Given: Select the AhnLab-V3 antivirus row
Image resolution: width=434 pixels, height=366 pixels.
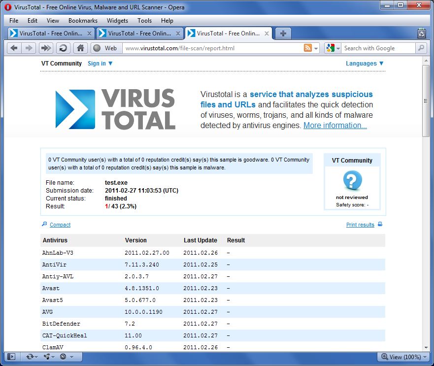Looking at the screenshot, I should pos(213,253).
